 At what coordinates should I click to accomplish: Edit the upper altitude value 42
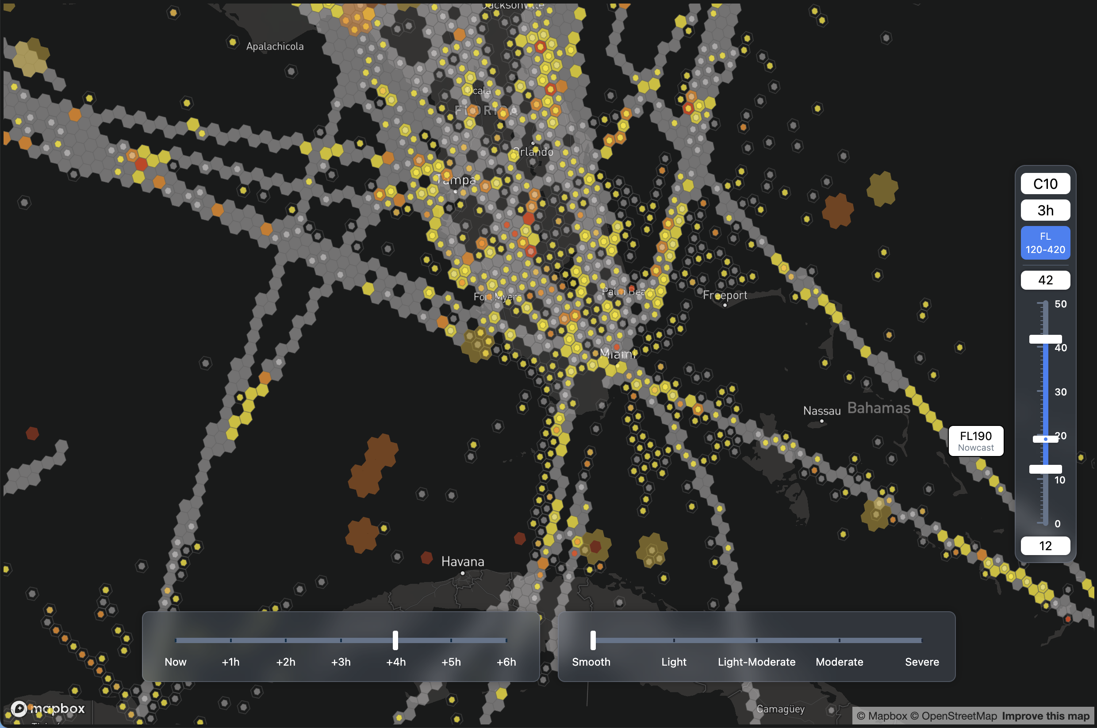pos(1045,280)
